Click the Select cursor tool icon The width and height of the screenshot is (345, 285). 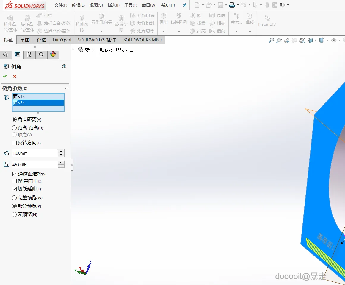[x=255, y=5]
